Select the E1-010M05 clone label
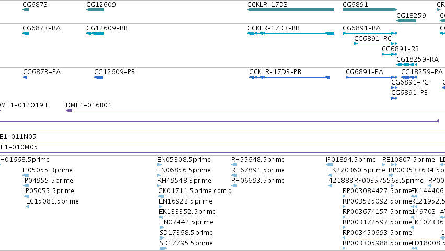Image resolution: width=445 pixels, height=251 pixels. click(19, 147)
